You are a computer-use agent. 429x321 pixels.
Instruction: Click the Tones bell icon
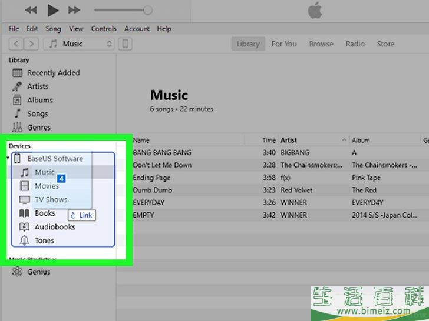(x=24, y=240)
